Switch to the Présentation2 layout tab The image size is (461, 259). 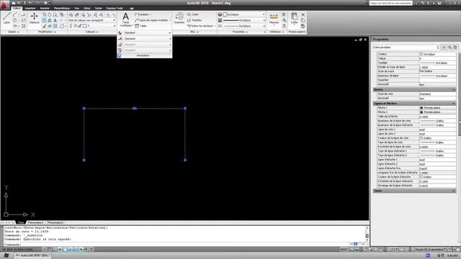[x=55, y=222]
